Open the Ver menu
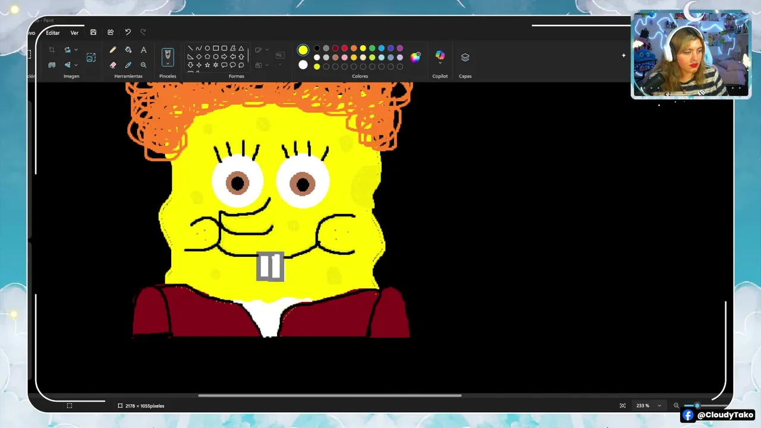761x428 pixels. [74, 33]
